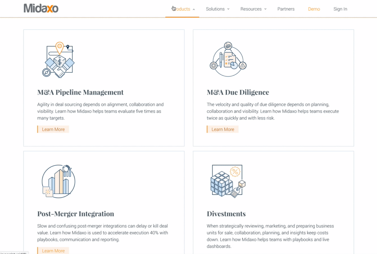
Task: Expand the Resources dropdown arrow
Action: (265, 9)
